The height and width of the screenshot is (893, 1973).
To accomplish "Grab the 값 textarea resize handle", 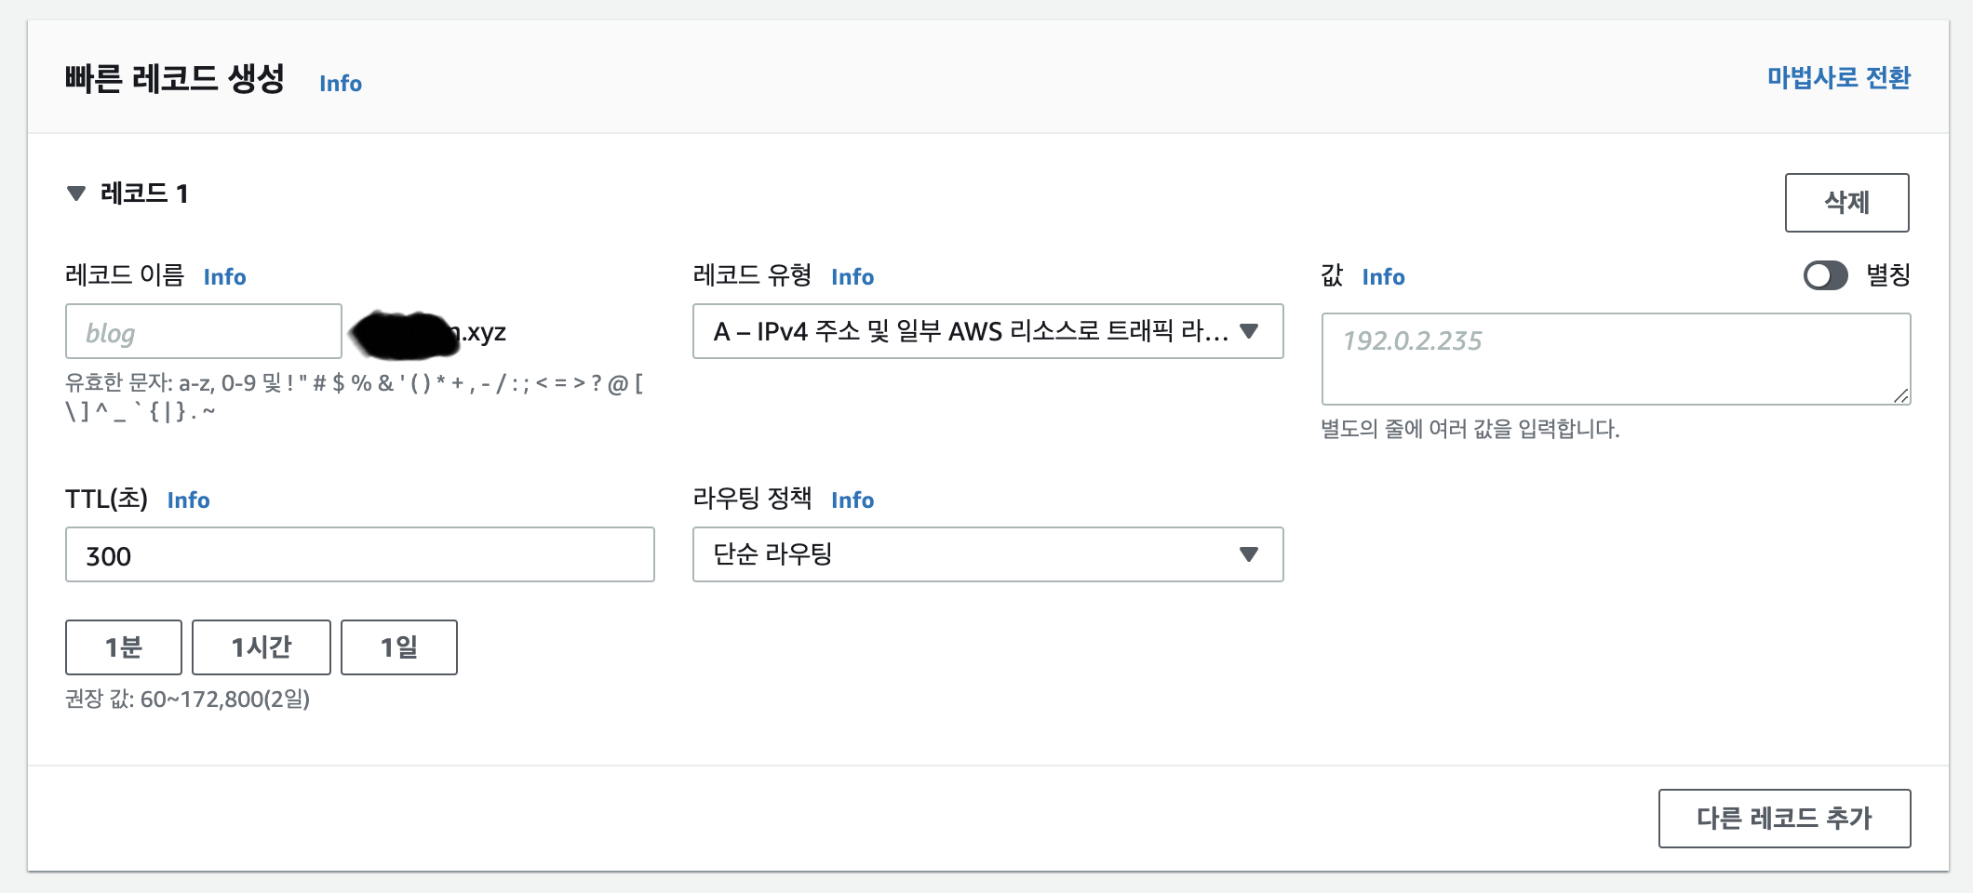I will [1900, 395].
